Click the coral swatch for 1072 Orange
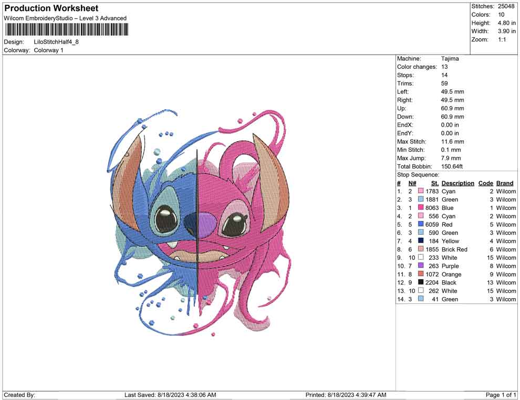Image resolution: width=520 pixels, height=400 pixels. [421, 273]
